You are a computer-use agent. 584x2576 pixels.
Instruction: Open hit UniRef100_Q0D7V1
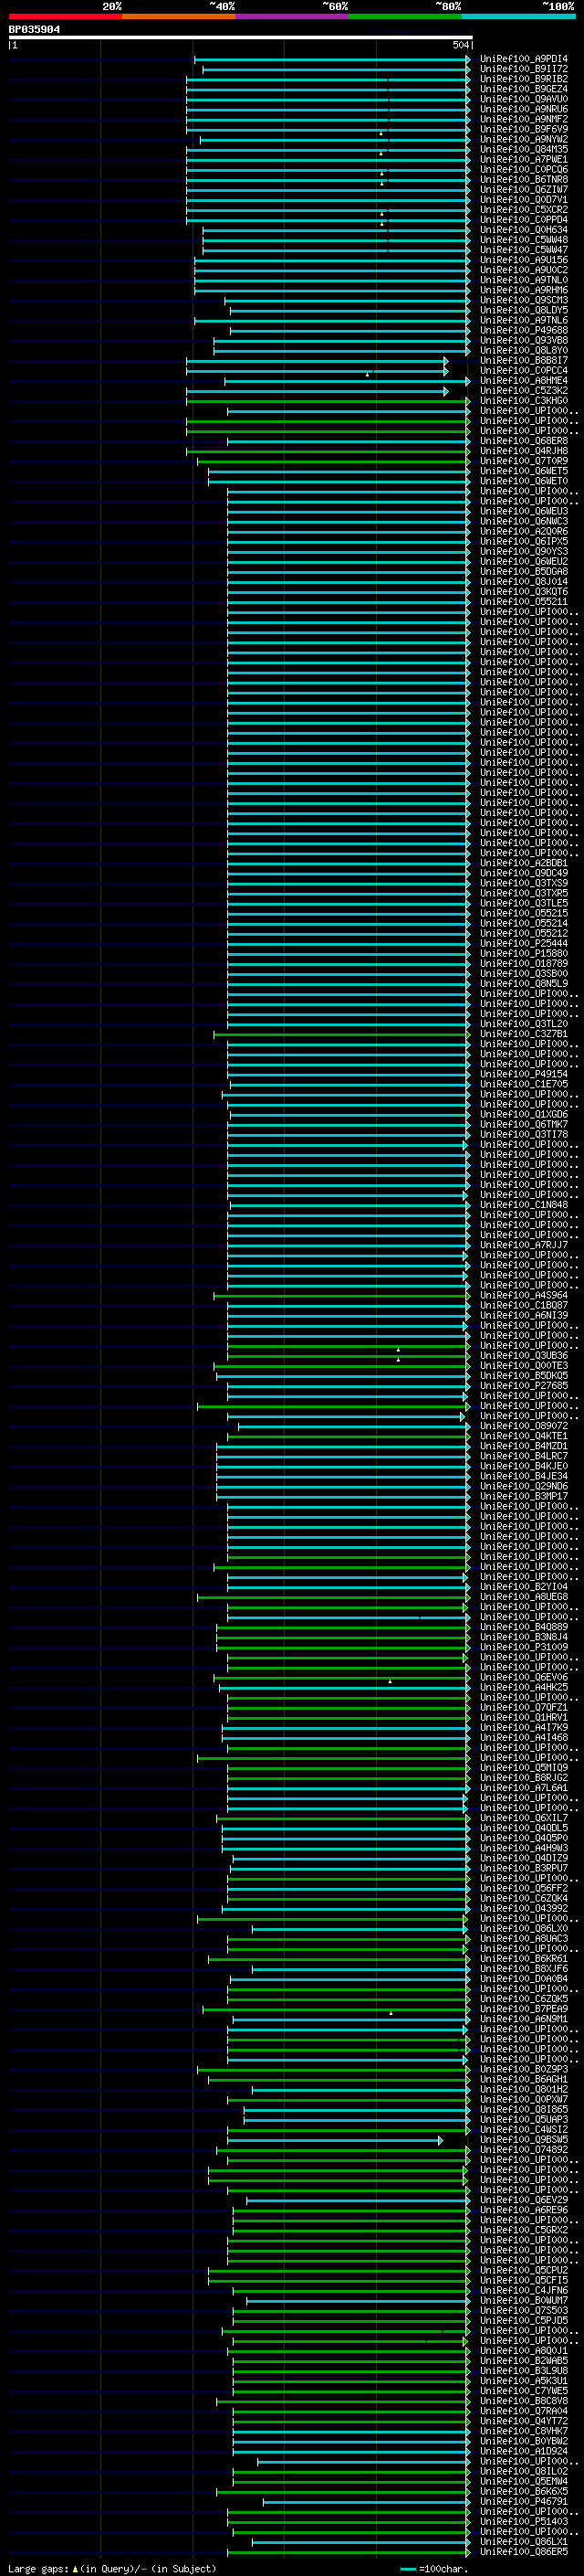(523, 199)
